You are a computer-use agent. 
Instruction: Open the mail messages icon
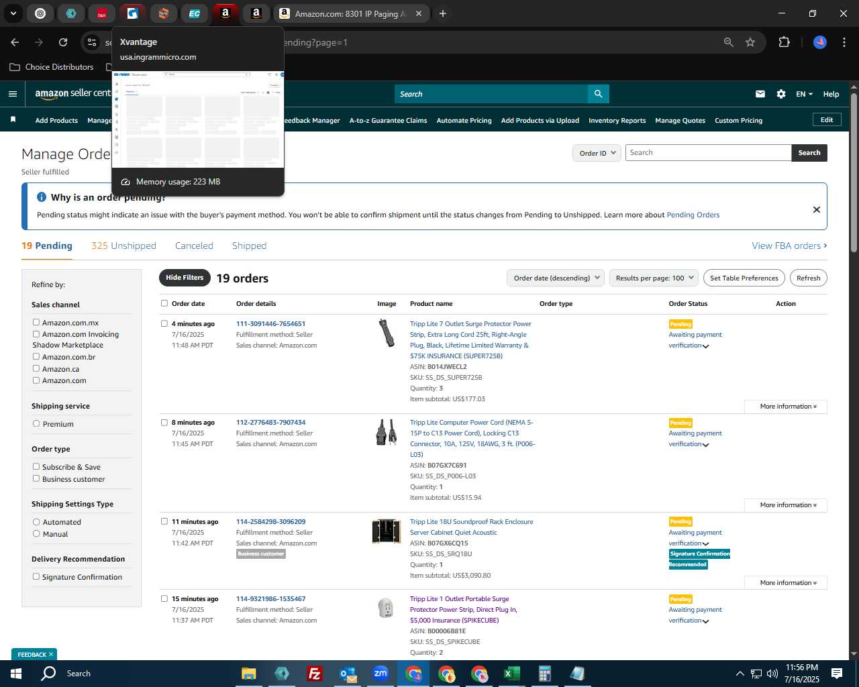[760, 94]
